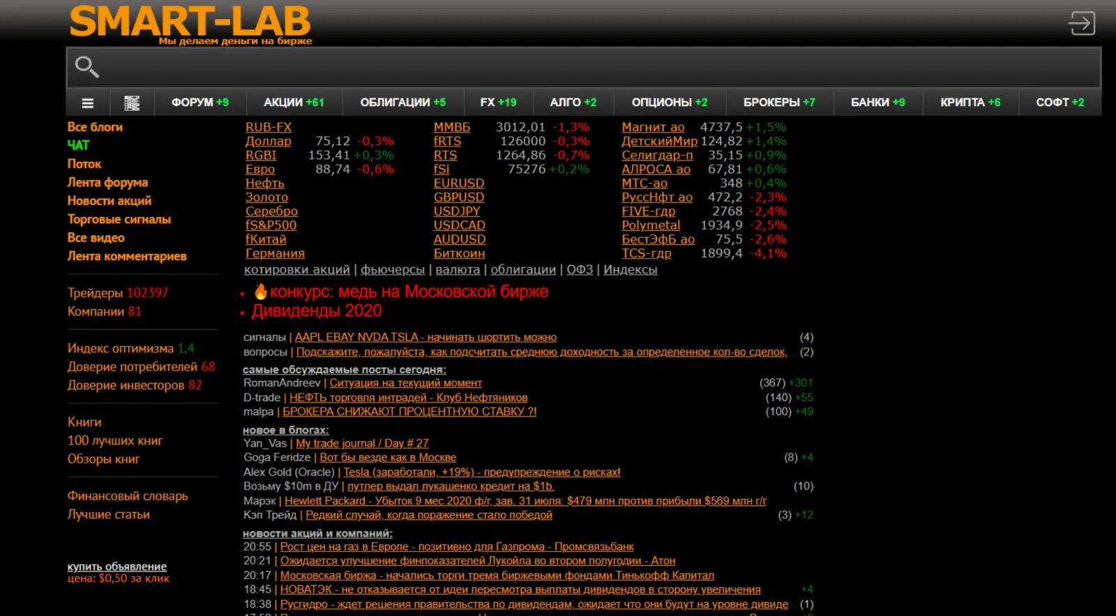Image resolution: width=1116 pixels, height=616 pixels.
Task: Open the ФОРУМ menu tab
Action: click(x=200, y=103)
